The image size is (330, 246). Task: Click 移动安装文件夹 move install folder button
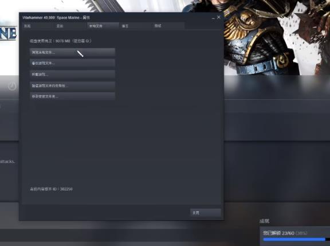tap(72, 96)
